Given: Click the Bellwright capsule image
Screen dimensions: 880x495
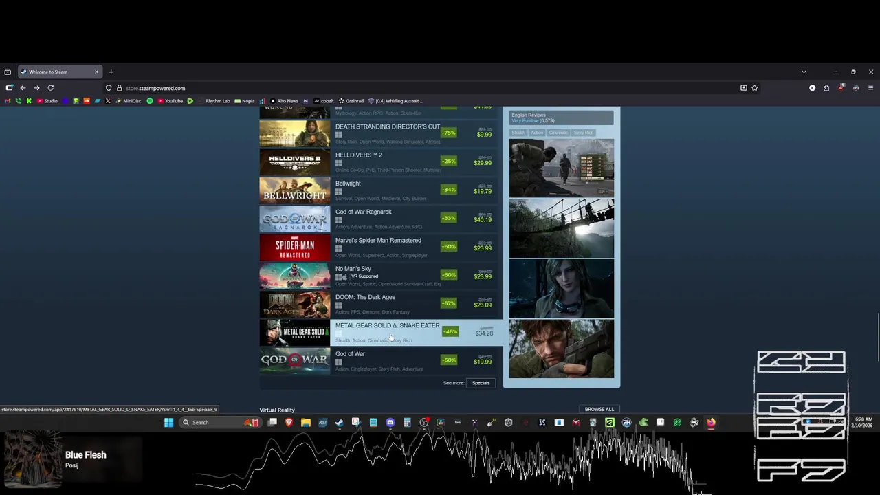Looking at the screenshot, I should tap(294, 190).
